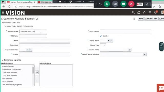Click the help question mark icon
This screenshot has height=92, width=164.
(37, 19)
